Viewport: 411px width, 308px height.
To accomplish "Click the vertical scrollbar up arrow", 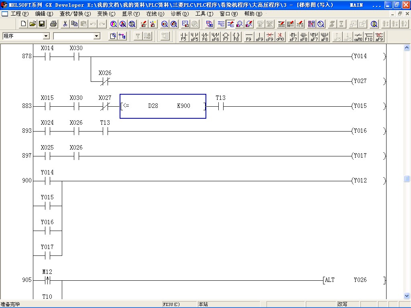I will coord(407,48).
